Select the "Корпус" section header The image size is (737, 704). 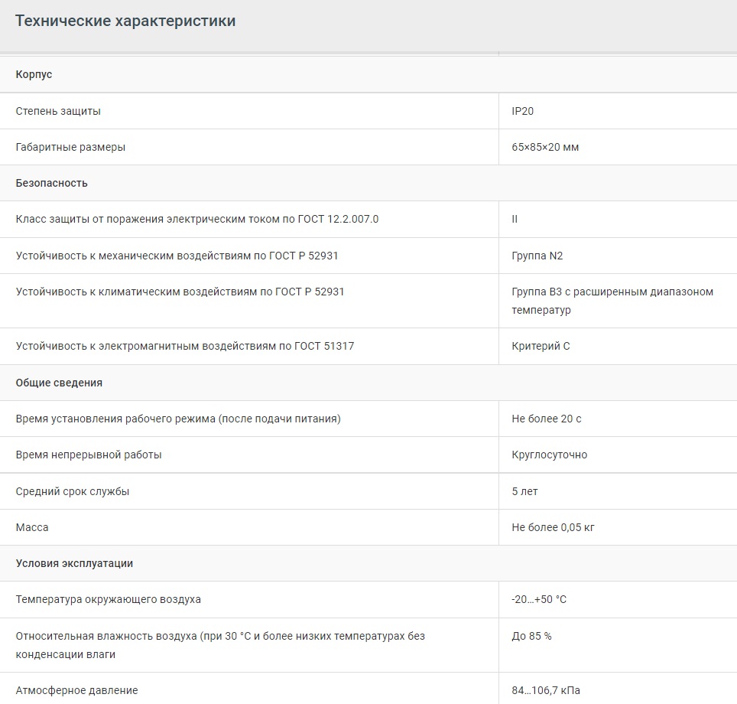pyautogui.click(x=34, y=74)
